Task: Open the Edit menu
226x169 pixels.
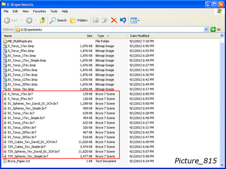Action: coord(15,11)
